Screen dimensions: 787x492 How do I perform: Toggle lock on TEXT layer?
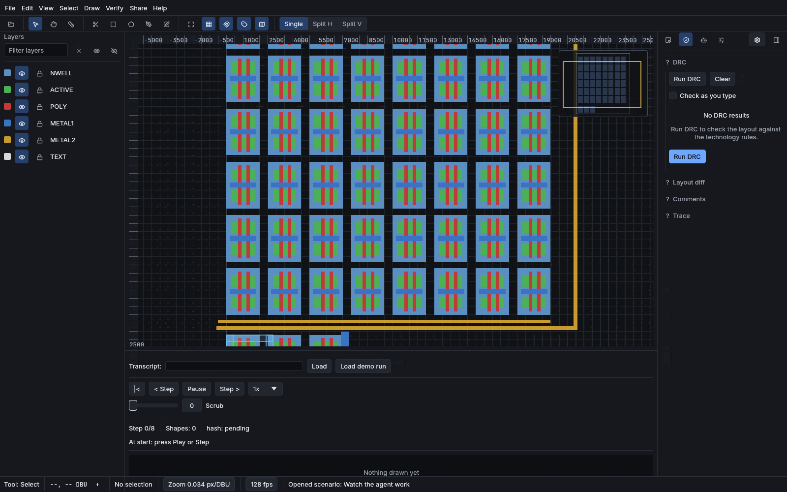point(39,157)
